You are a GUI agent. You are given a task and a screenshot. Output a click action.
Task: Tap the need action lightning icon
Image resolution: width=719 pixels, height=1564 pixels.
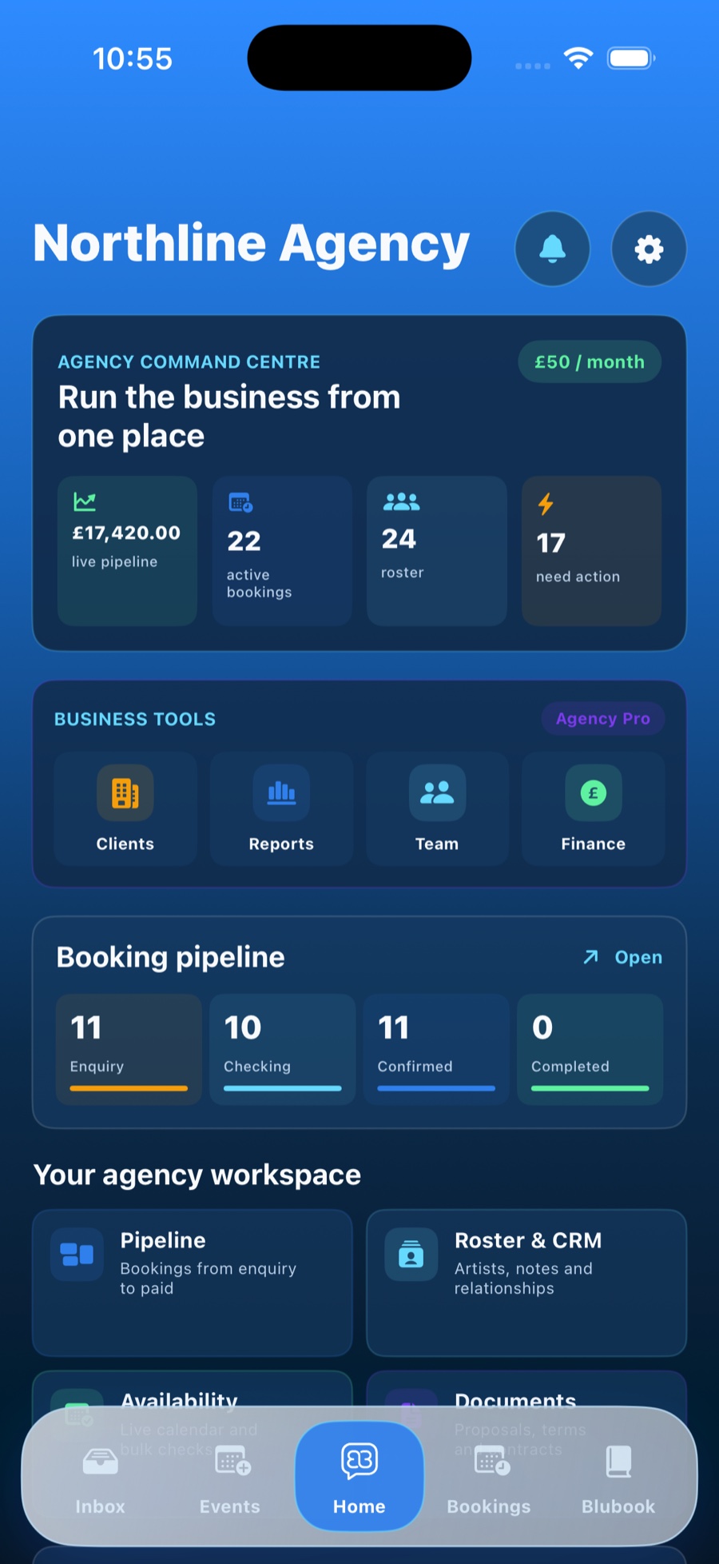[546, 504]
